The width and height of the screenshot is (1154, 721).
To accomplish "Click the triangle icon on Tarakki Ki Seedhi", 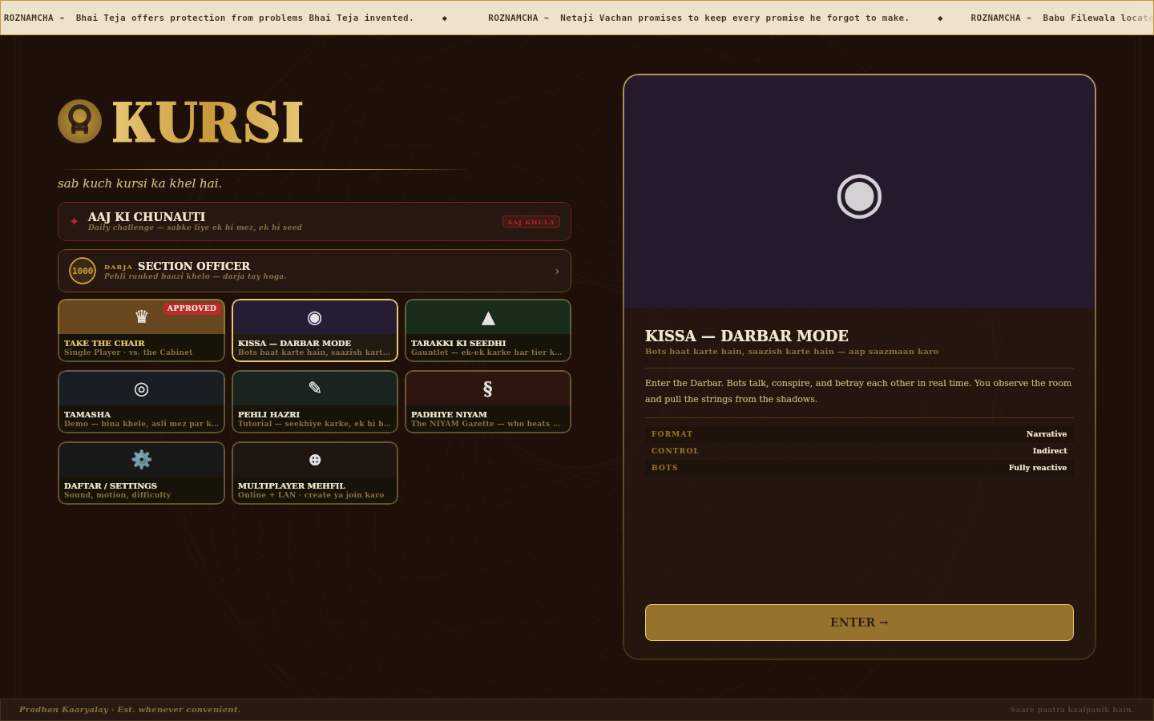I will [488, 318].
